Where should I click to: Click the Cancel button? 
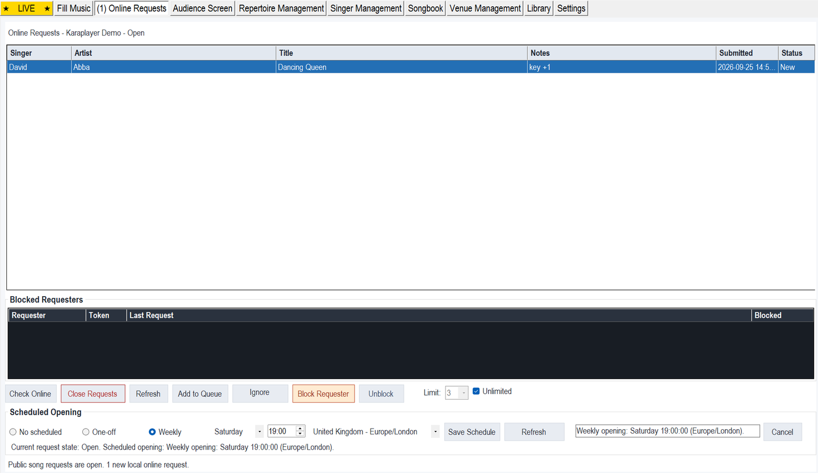782,432
